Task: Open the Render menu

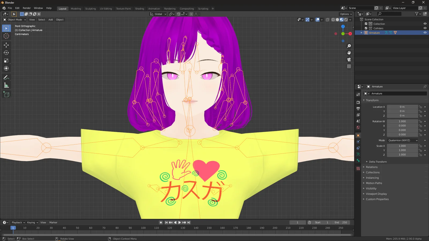Action: coord(27,8)
